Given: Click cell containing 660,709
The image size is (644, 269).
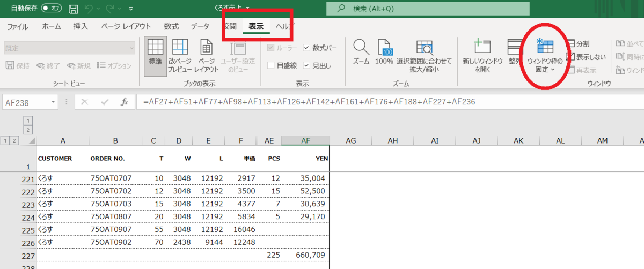Looking at the screenshot, I should tap(305, 255).
